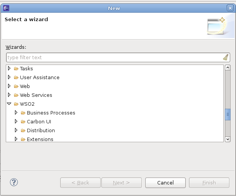The image size is (236, 196).
Task: Expand the Business Processes subfolder
Action: point(16,113)
